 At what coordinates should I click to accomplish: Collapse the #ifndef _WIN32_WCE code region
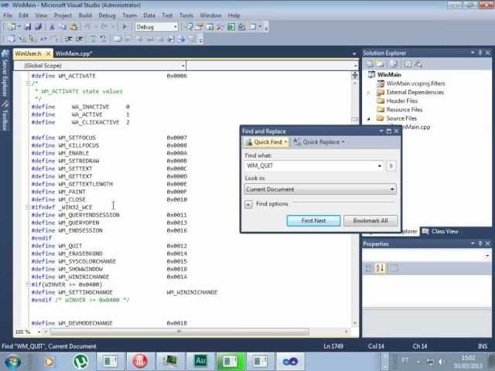tap(28, 207)
